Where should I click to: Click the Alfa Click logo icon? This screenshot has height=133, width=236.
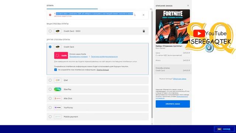pos(58,99)
